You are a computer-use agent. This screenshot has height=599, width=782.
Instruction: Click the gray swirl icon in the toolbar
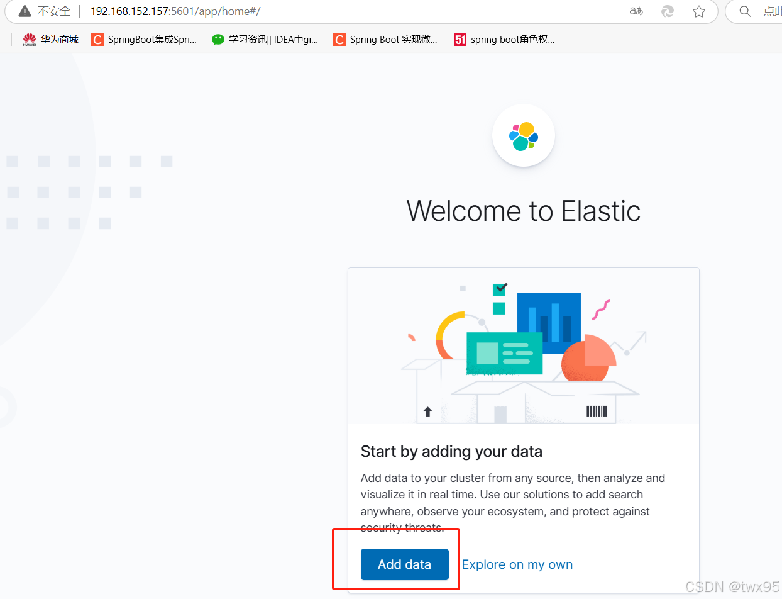[667, 11]
